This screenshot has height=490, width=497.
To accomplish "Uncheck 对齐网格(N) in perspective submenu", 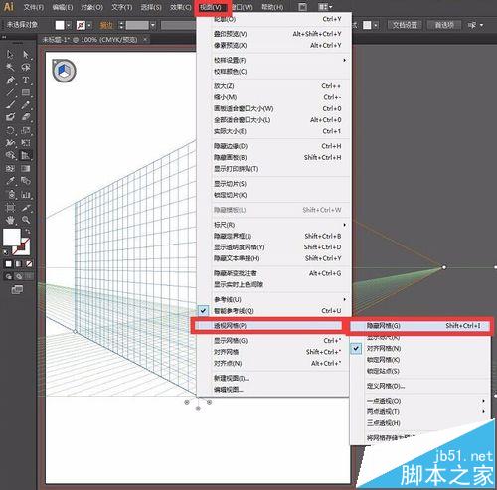I will [x=420, y=348].
